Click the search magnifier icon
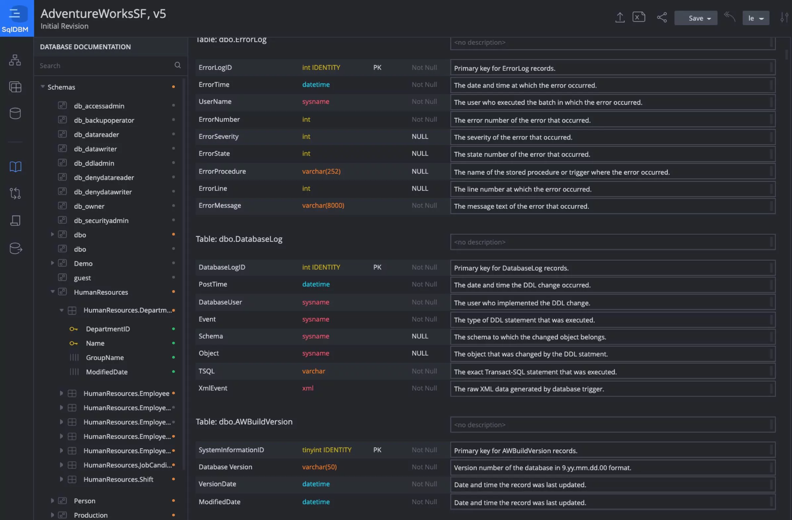Screen dimensions: 792x520 tap(178, 65)
